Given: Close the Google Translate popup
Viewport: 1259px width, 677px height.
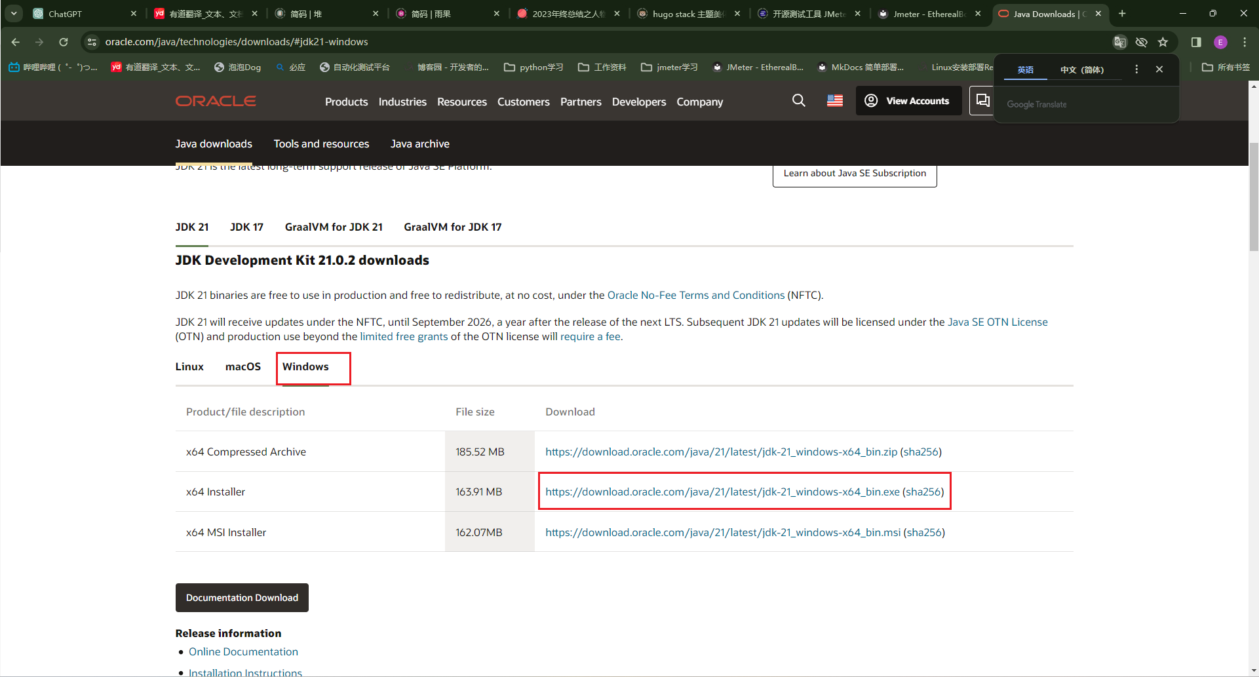Looking at the screenshot, I should click(1159, 69).
